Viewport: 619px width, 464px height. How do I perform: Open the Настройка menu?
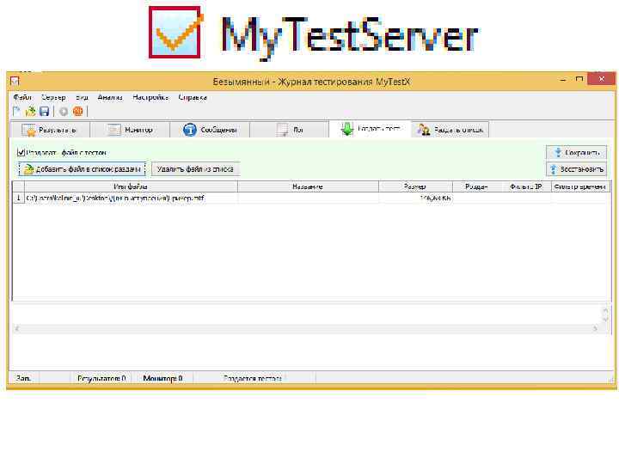click(x=150, y=97)
